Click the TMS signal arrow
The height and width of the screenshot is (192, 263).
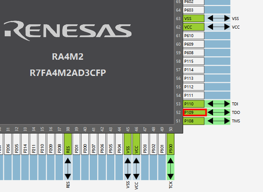pos(219,121)
